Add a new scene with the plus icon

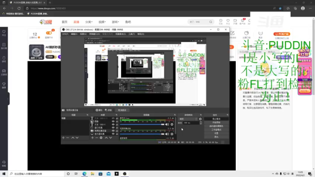[63, 138]
